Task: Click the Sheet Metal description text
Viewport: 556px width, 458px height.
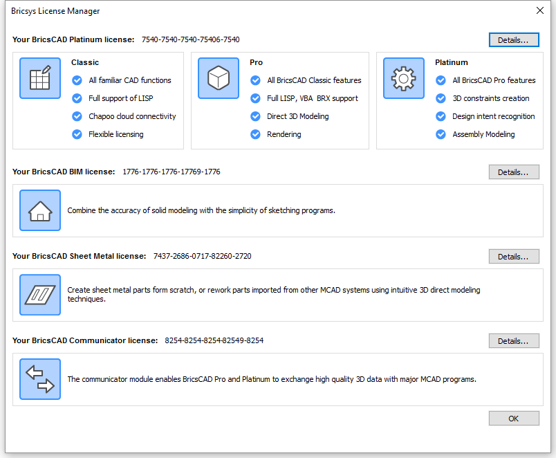Action: (x=274, y=295)
